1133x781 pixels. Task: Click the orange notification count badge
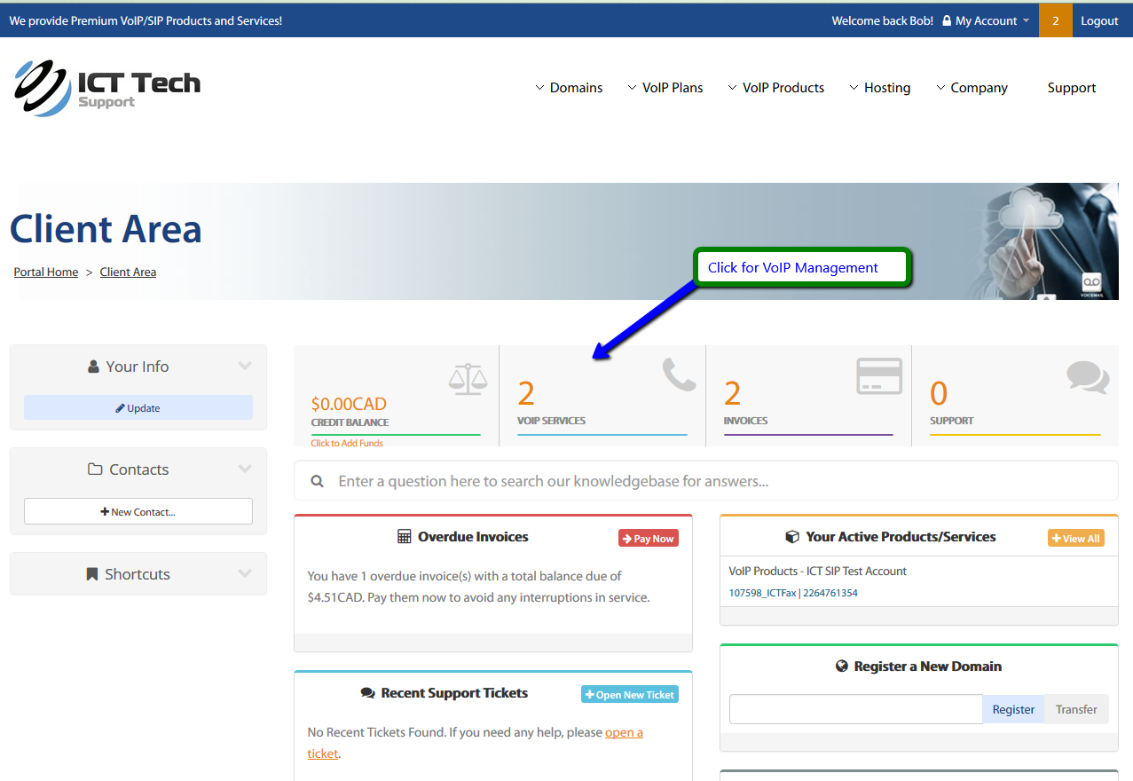click(1055, 20)
